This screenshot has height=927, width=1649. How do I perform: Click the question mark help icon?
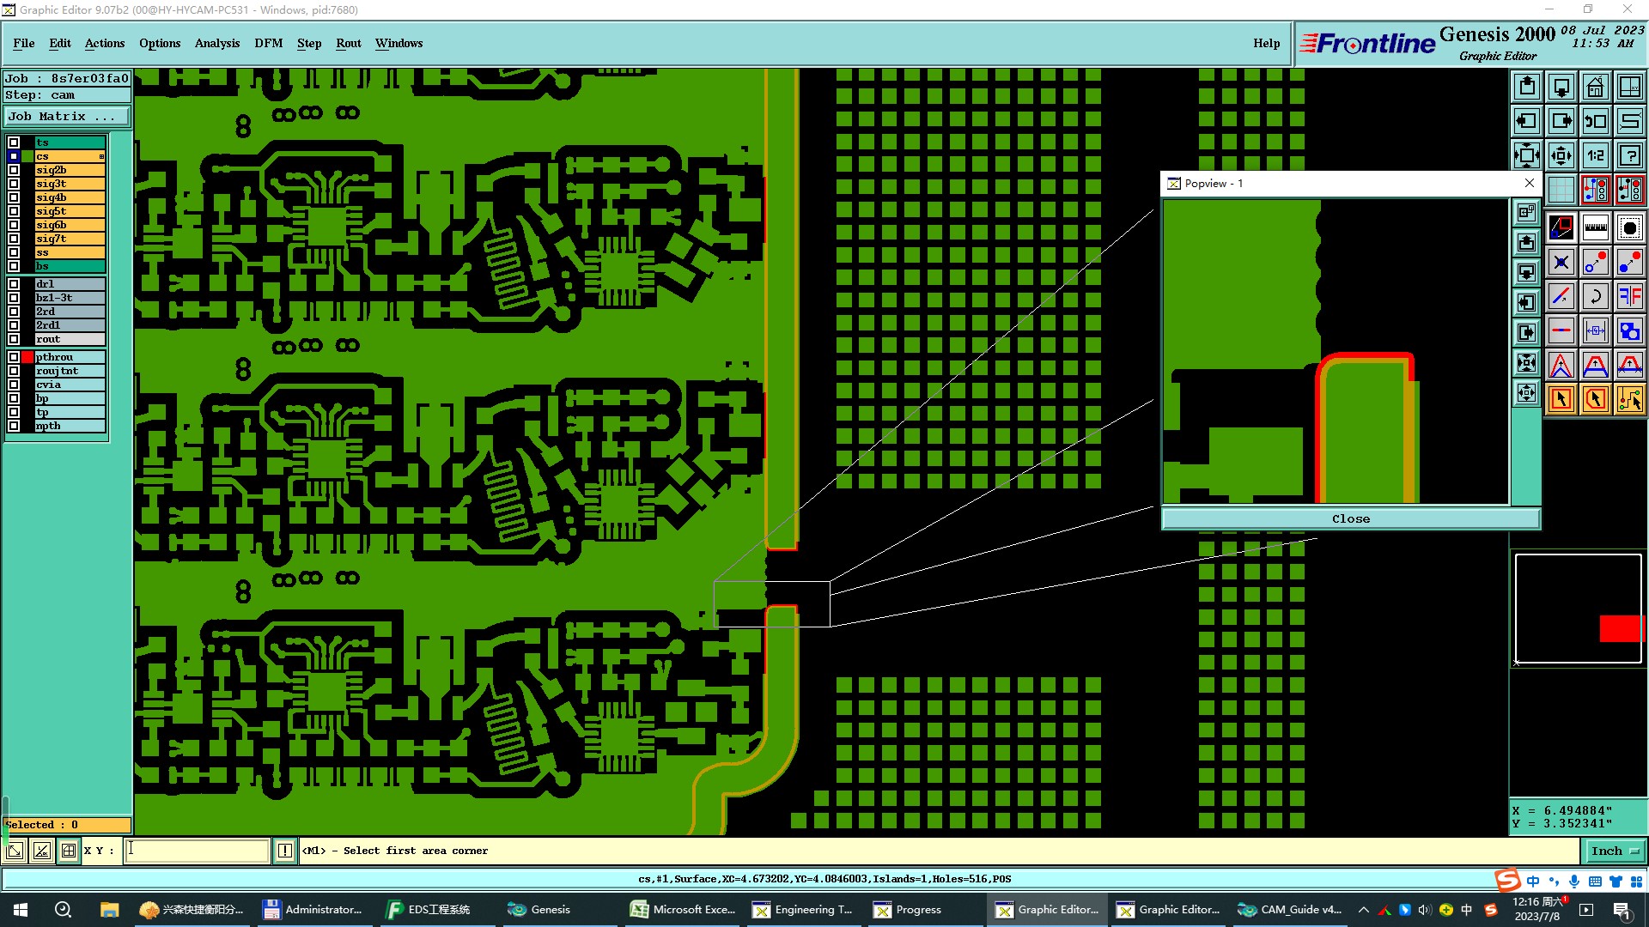click(x=1629, y=155)
